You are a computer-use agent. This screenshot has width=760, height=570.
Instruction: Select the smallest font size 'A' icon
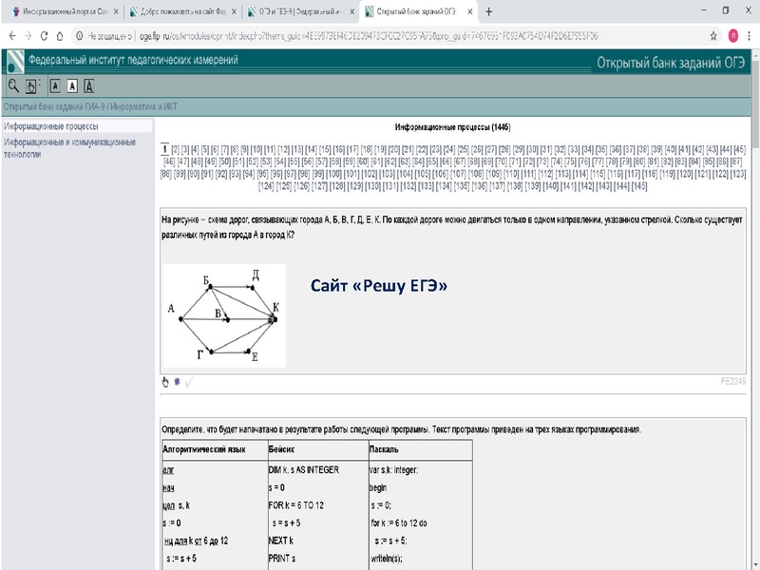56,85
